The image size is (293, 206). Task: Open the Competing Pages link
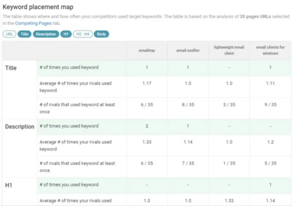click(33, 23)
